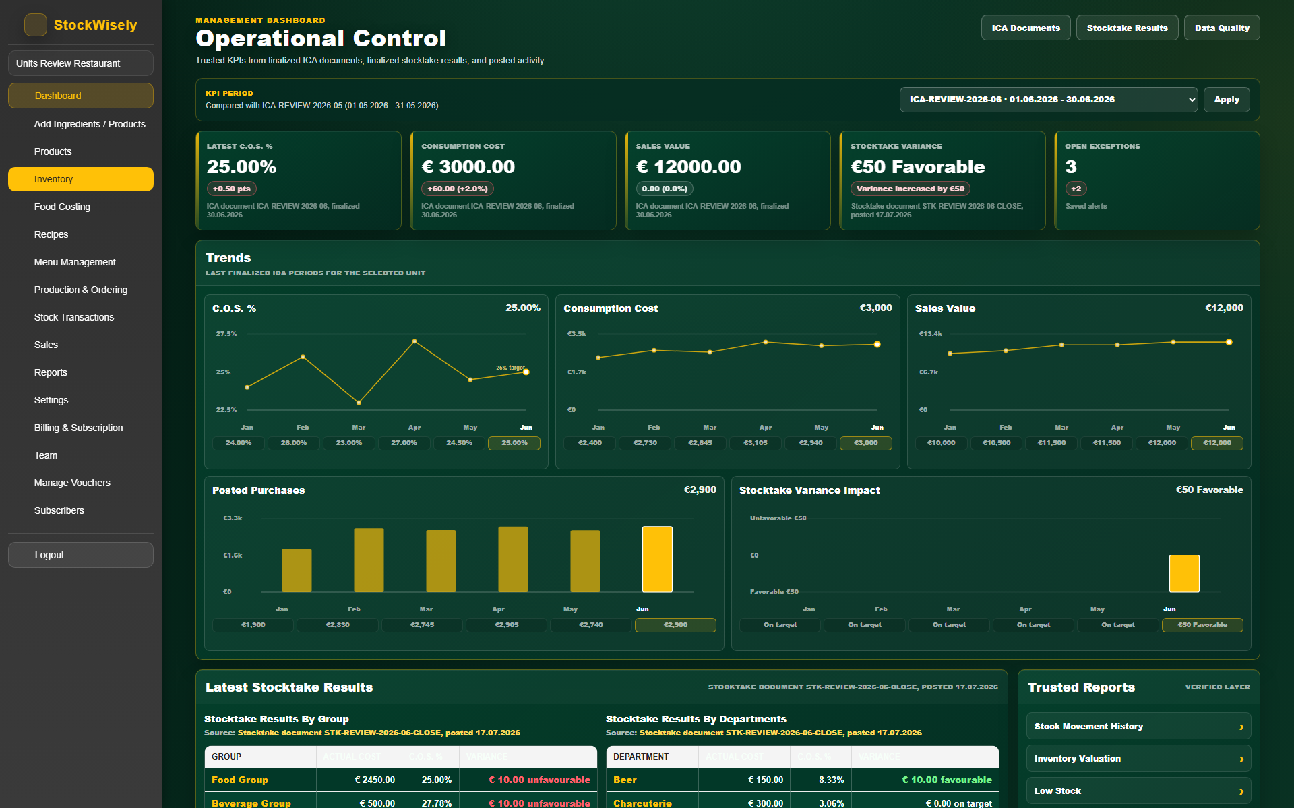1294x808 pixels.
Task: Click Jun data point on C.O.S. line
Action: click(x=526, y=372)
